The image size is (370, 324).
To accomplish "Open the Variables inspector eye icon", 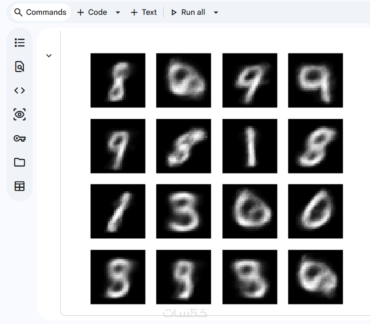I will pos(20,114).
